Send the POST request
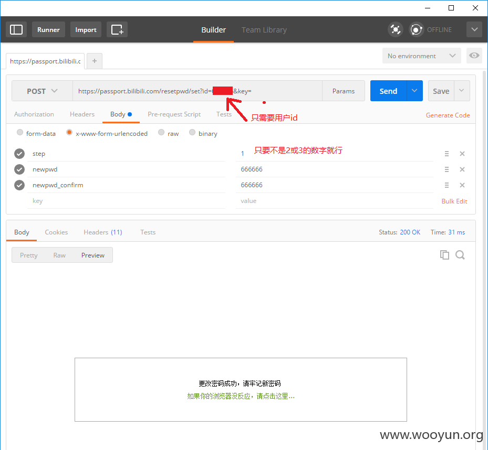 pyautogui.click(x=388, y=91)
